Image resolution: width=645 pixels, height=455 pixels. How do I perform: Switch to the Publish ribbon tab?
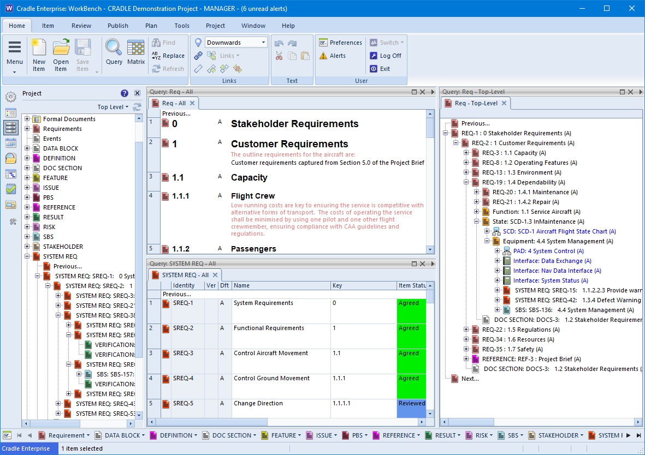(x=117, y=26)
